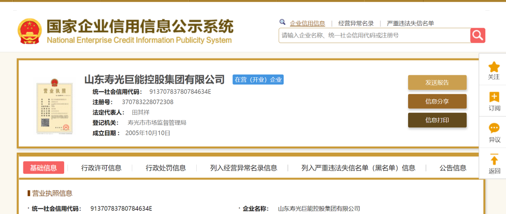Click the 信息分享 button
506x214 pixels.
pyautogui.click(x=437, y=101)
